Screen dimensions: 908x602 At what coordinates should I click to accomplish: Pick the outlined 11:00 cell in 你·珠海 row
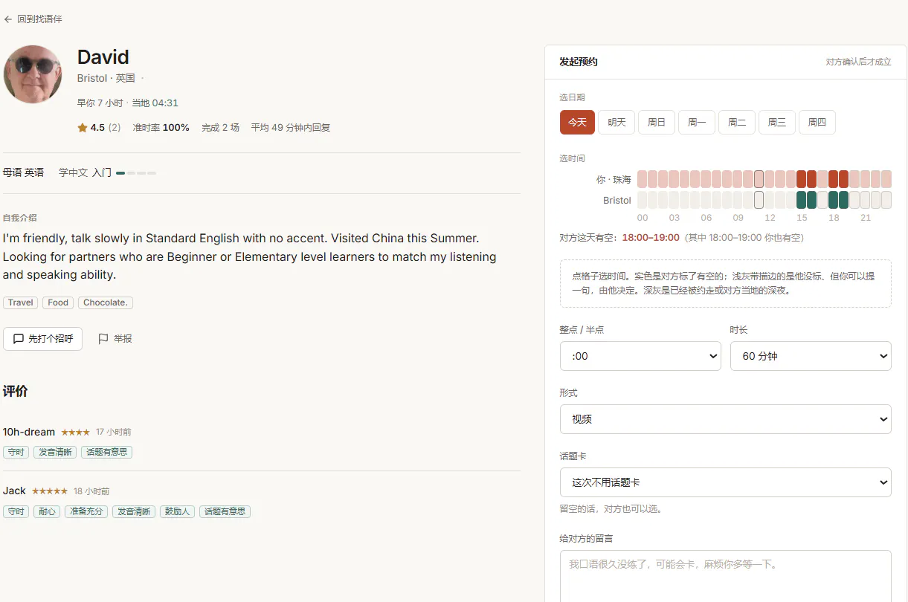(x=759, y=179)
